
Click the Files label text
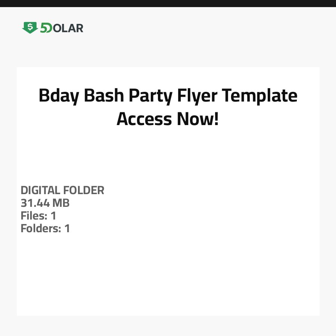pos(34,215)
